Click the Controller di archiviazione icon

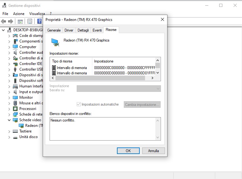pyautogui.click(x=15, y=58)
